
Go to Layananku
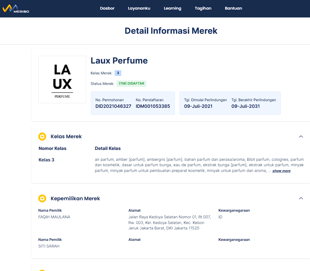pos(139,8)
